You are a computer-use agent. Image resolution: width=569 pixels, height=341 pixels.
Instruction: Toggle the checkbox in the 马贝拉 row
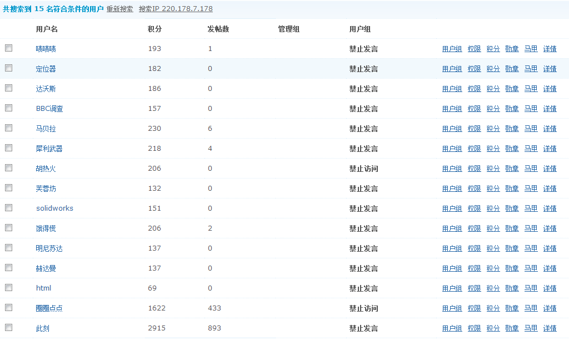tap(8, 128)
